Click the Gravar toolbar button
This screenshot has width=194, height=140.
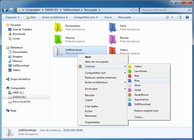click(108, 17)
